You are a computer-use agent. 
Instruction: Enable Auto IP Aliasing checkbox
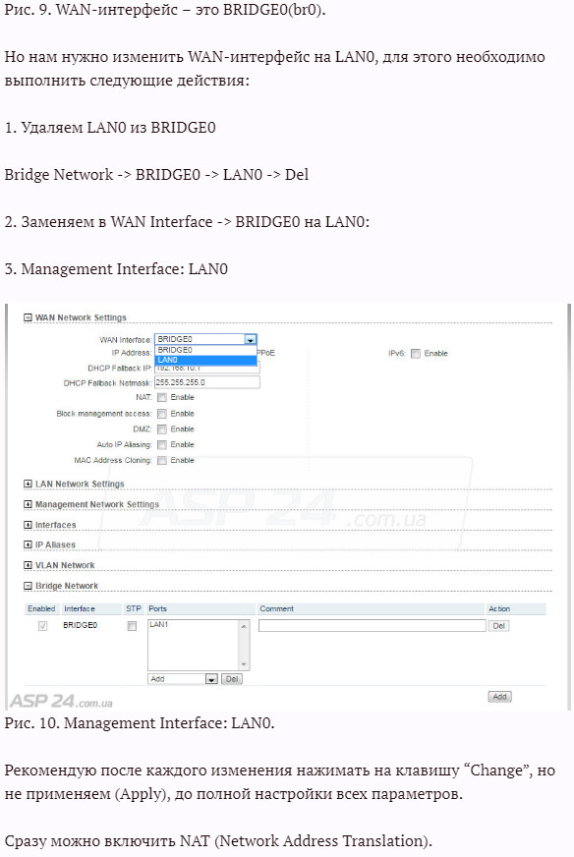[162, 445]
